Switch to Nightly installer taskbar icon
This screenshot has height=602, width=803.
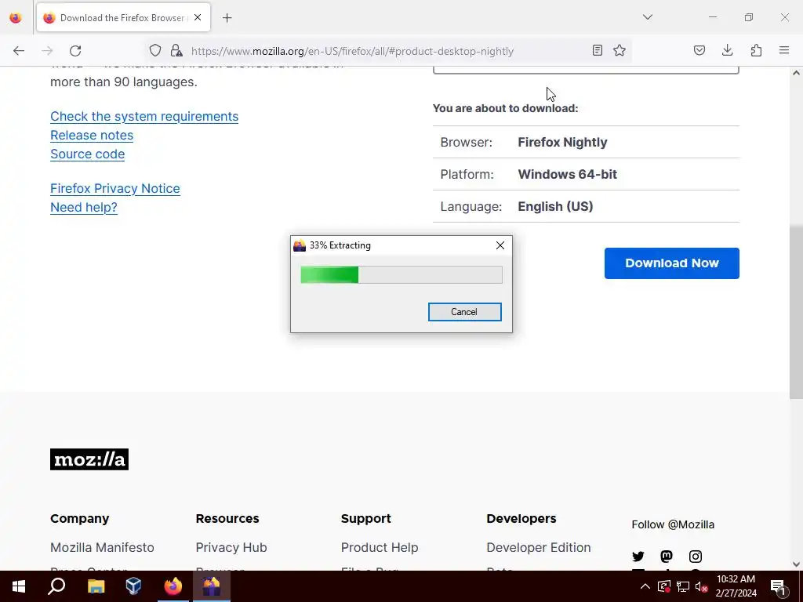(x=211, y=586)
